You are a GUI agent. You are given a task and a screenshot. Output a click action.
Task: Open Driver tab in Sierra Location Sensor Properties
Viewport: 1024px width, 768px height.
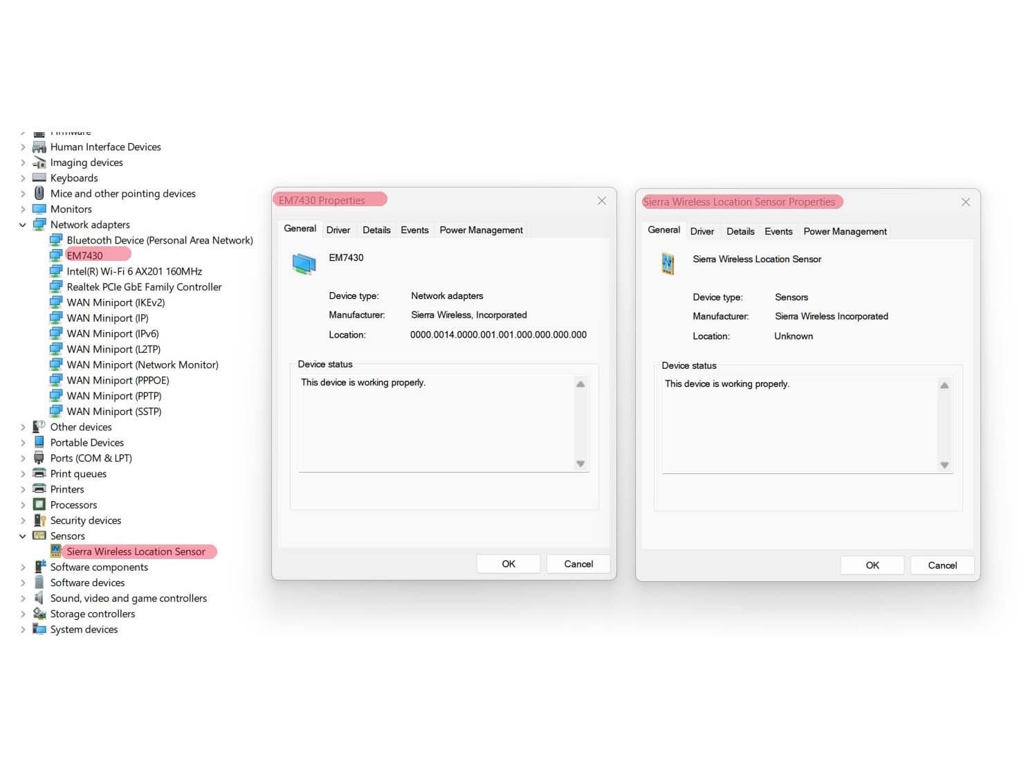(x=702, y=231)
